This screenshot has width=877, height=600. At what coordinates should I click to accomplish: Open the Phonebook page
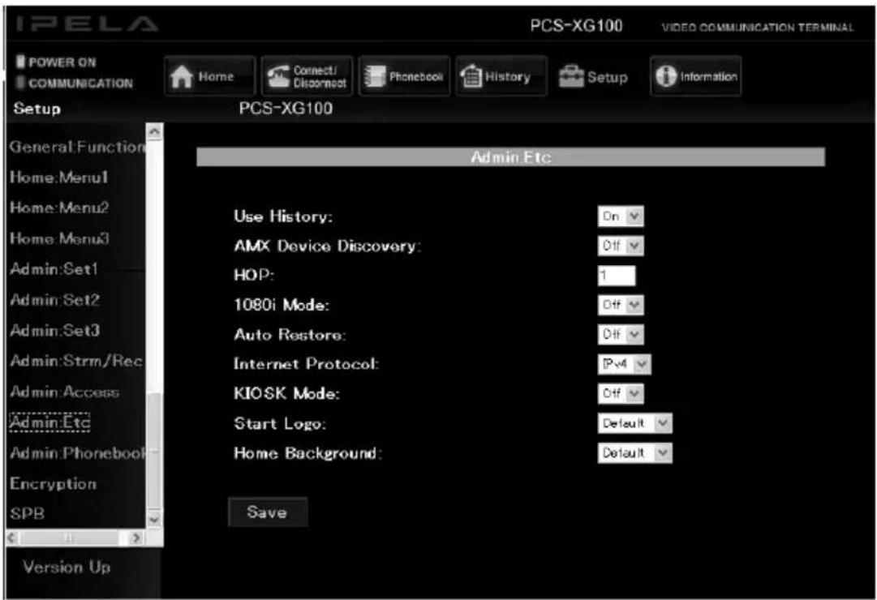click(x=404, y=76)
